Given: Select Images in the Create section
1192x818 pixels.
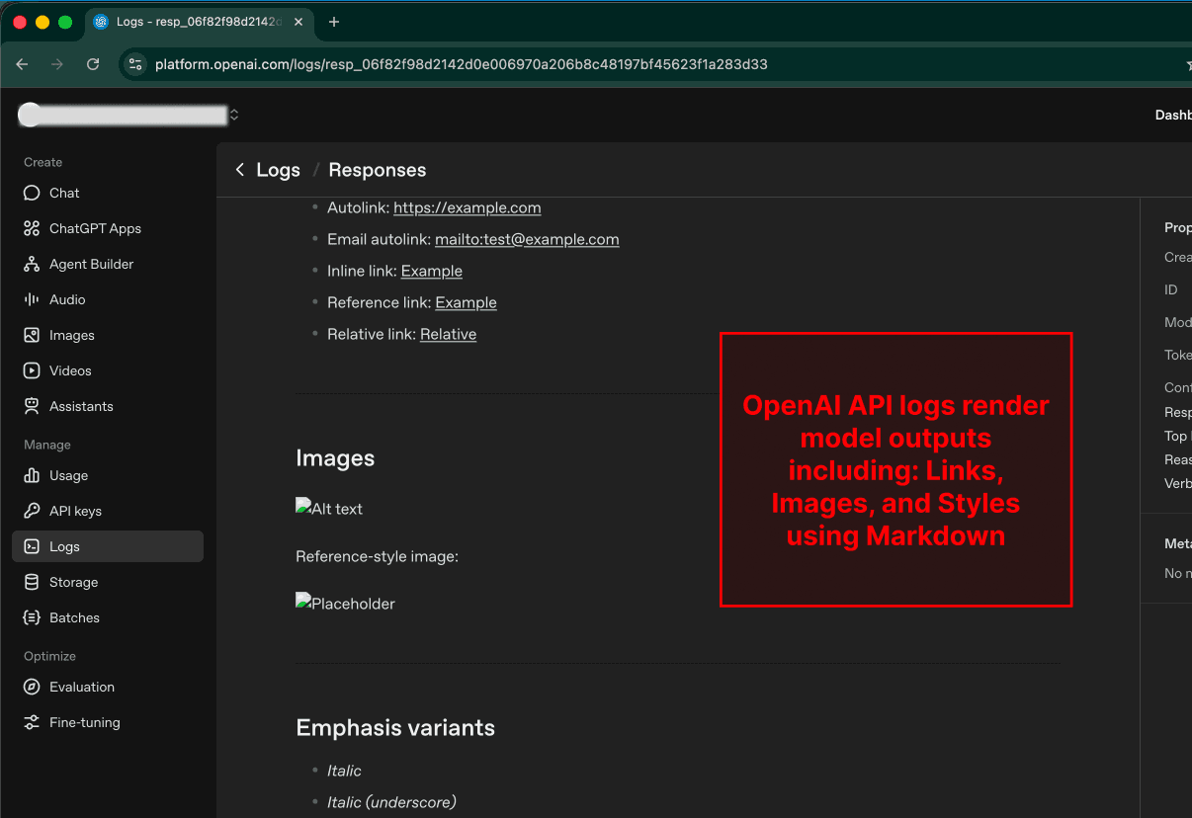Looking at the screenshot, I should [69, 335].
